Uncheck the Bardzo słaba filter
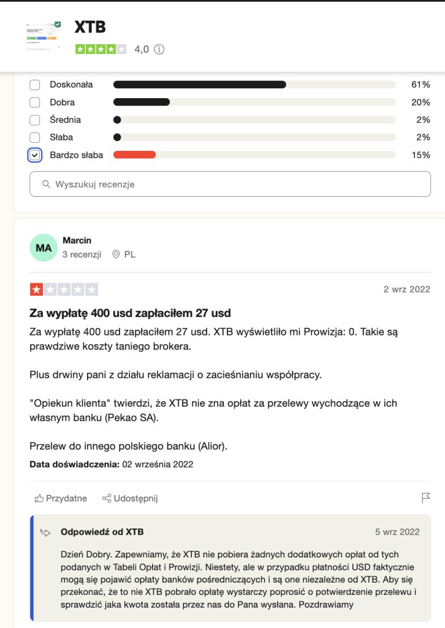Viewport: 445px width, 628px height. point(35,155)
